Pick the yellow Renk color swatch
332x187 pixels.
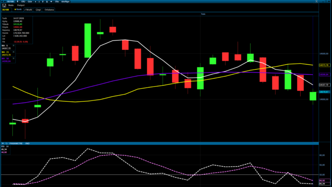[x=15, y=10]
